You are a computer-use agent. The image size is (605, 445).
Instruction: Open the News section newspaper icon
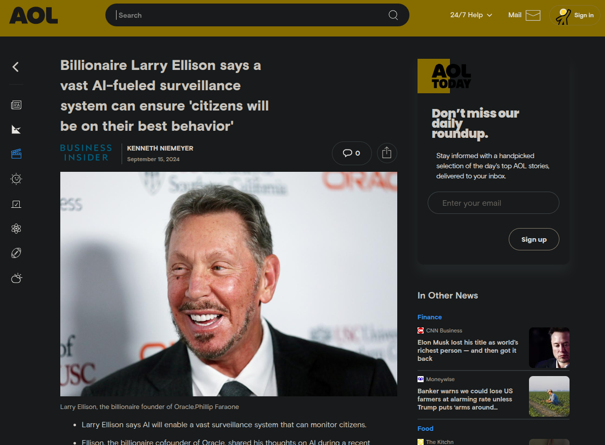16,105
